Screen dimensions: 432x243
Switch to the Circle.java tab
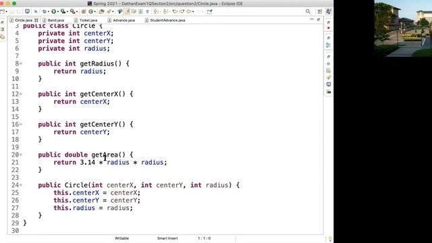point(24,20)
